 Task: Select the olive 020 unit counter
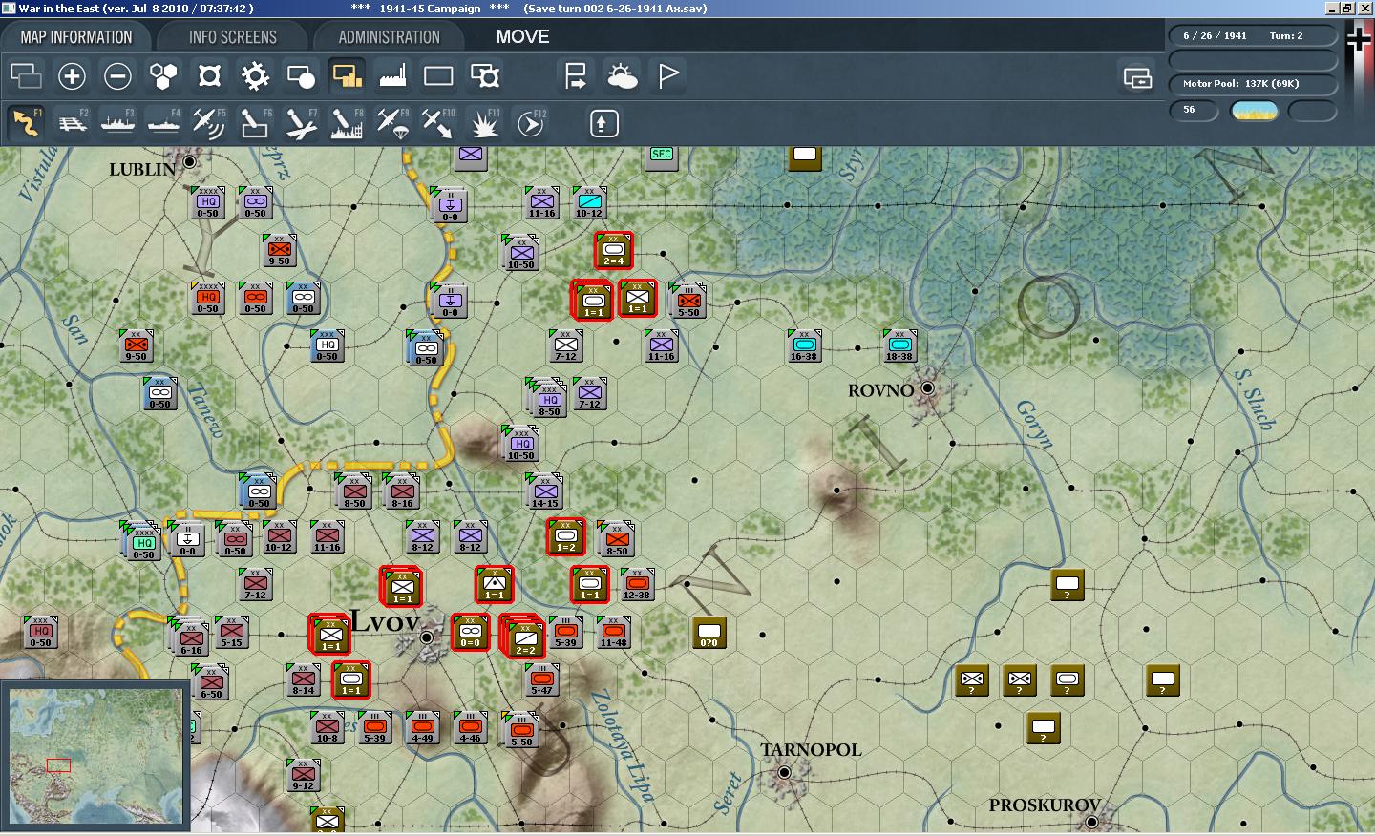pos(709,632)
